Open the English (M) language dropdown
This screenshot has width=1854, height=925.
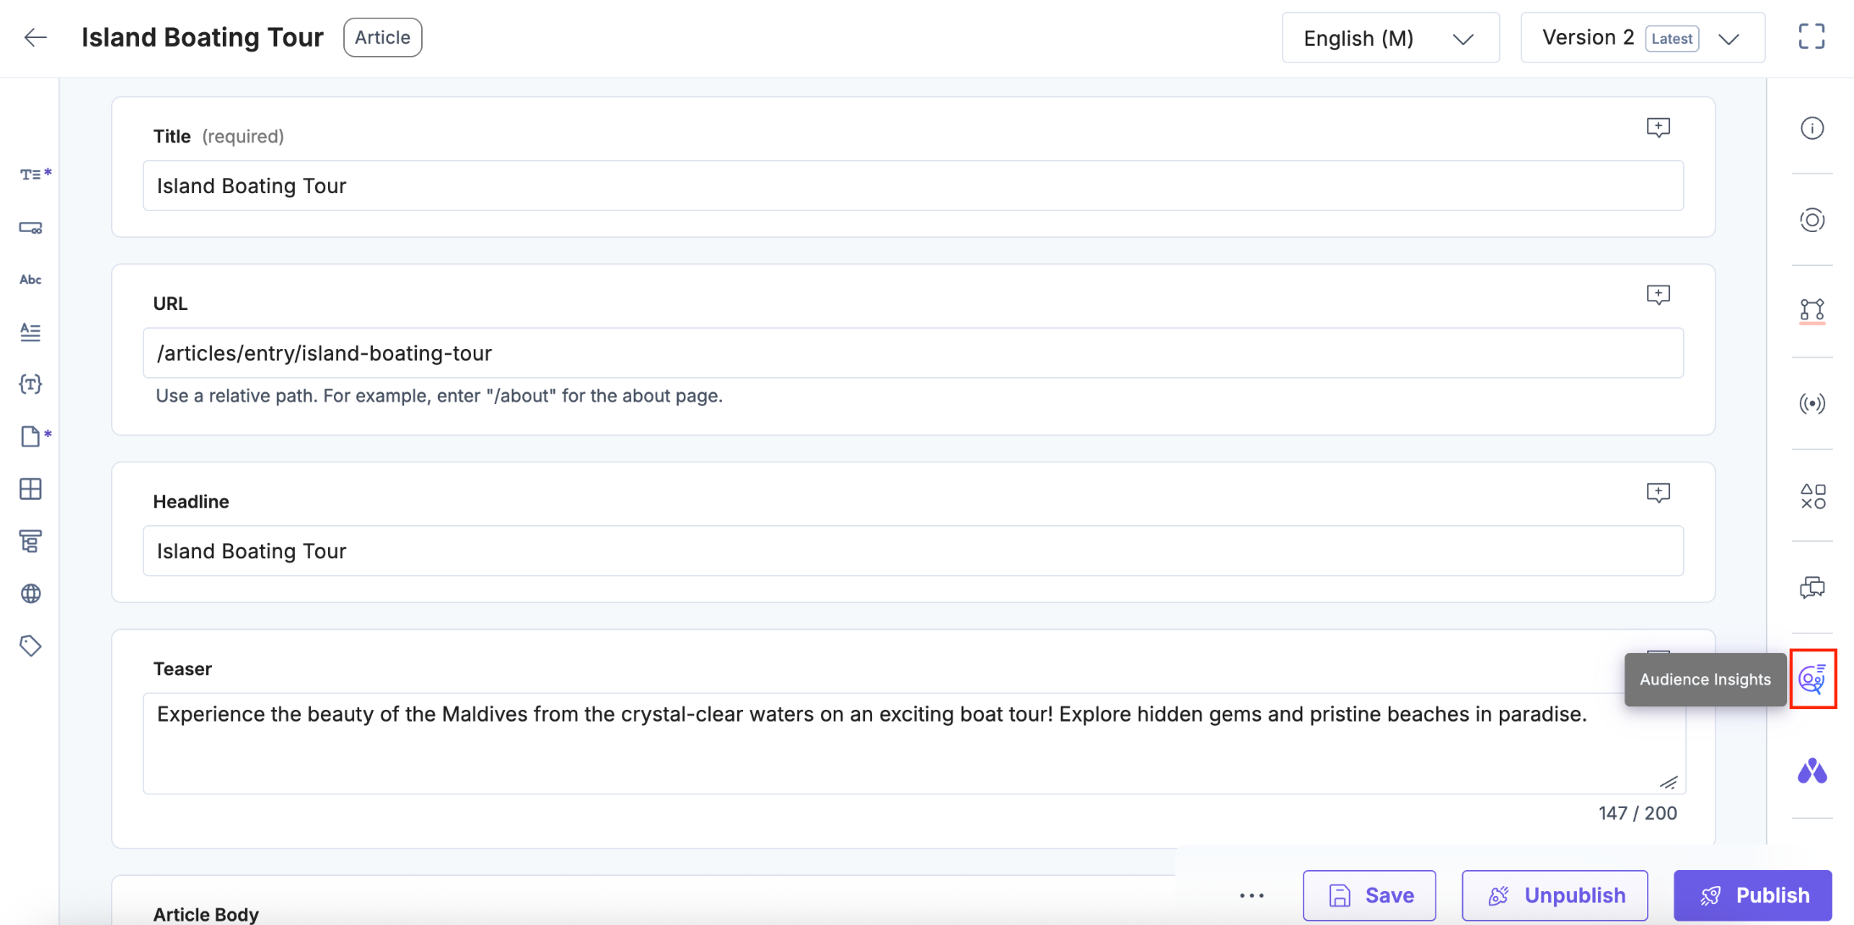(1390, 38)
